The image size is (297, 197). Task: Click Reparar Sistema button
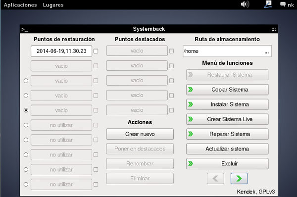click(x=227, y=134)
